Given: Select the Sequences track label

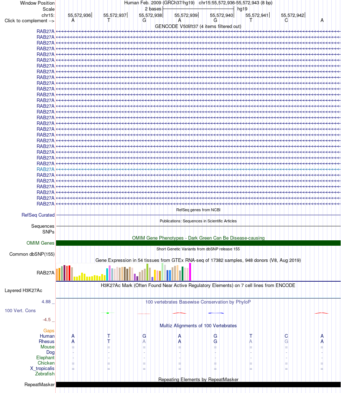Looking at the screenshot, I should [43, 226].
